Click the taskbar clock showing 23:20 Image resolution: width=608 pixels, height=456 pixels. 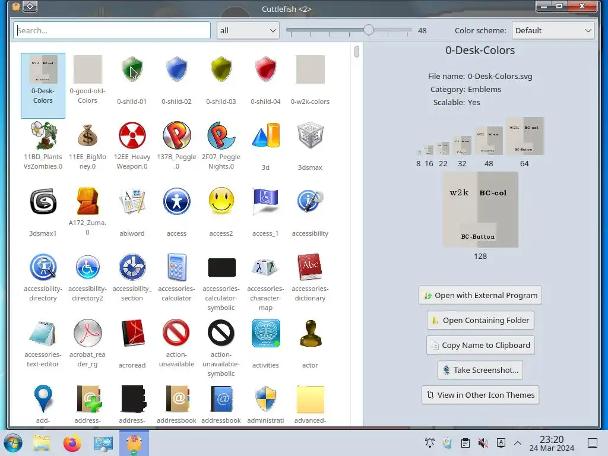click(552, 443)
